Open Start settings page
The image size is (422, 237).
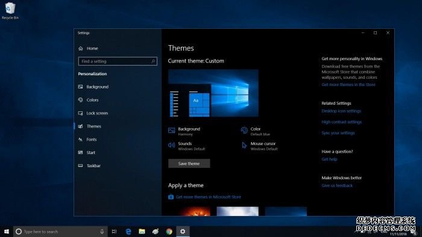tap(87, 152)
